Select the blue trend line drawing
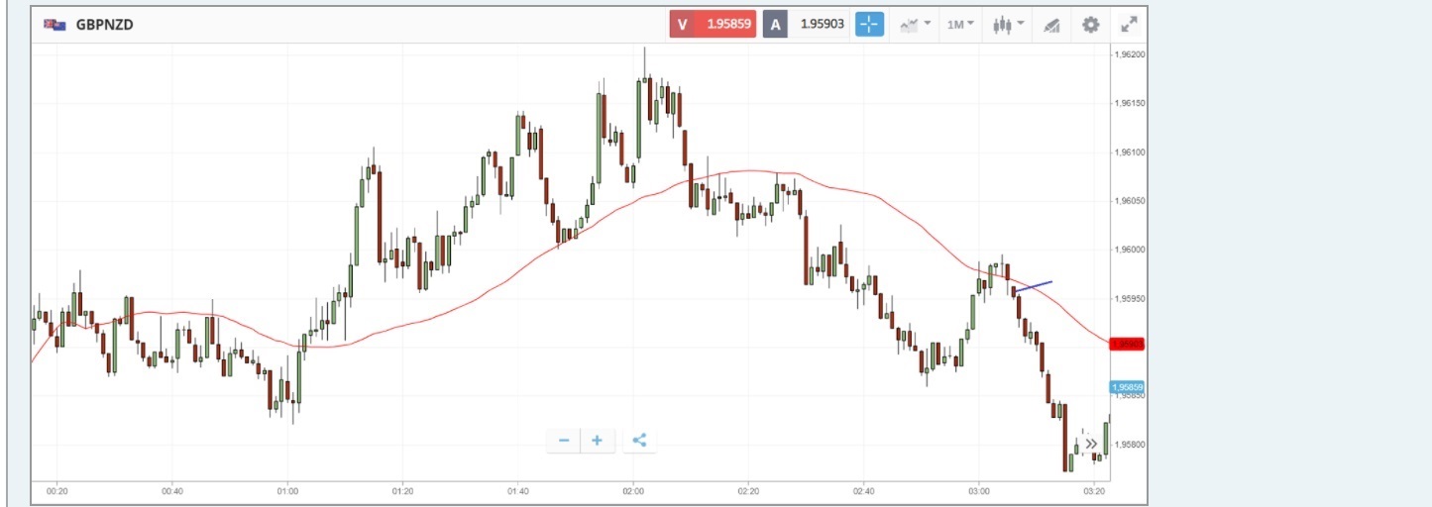Viewport: 1432px width, 507px height. (1034, 286)
